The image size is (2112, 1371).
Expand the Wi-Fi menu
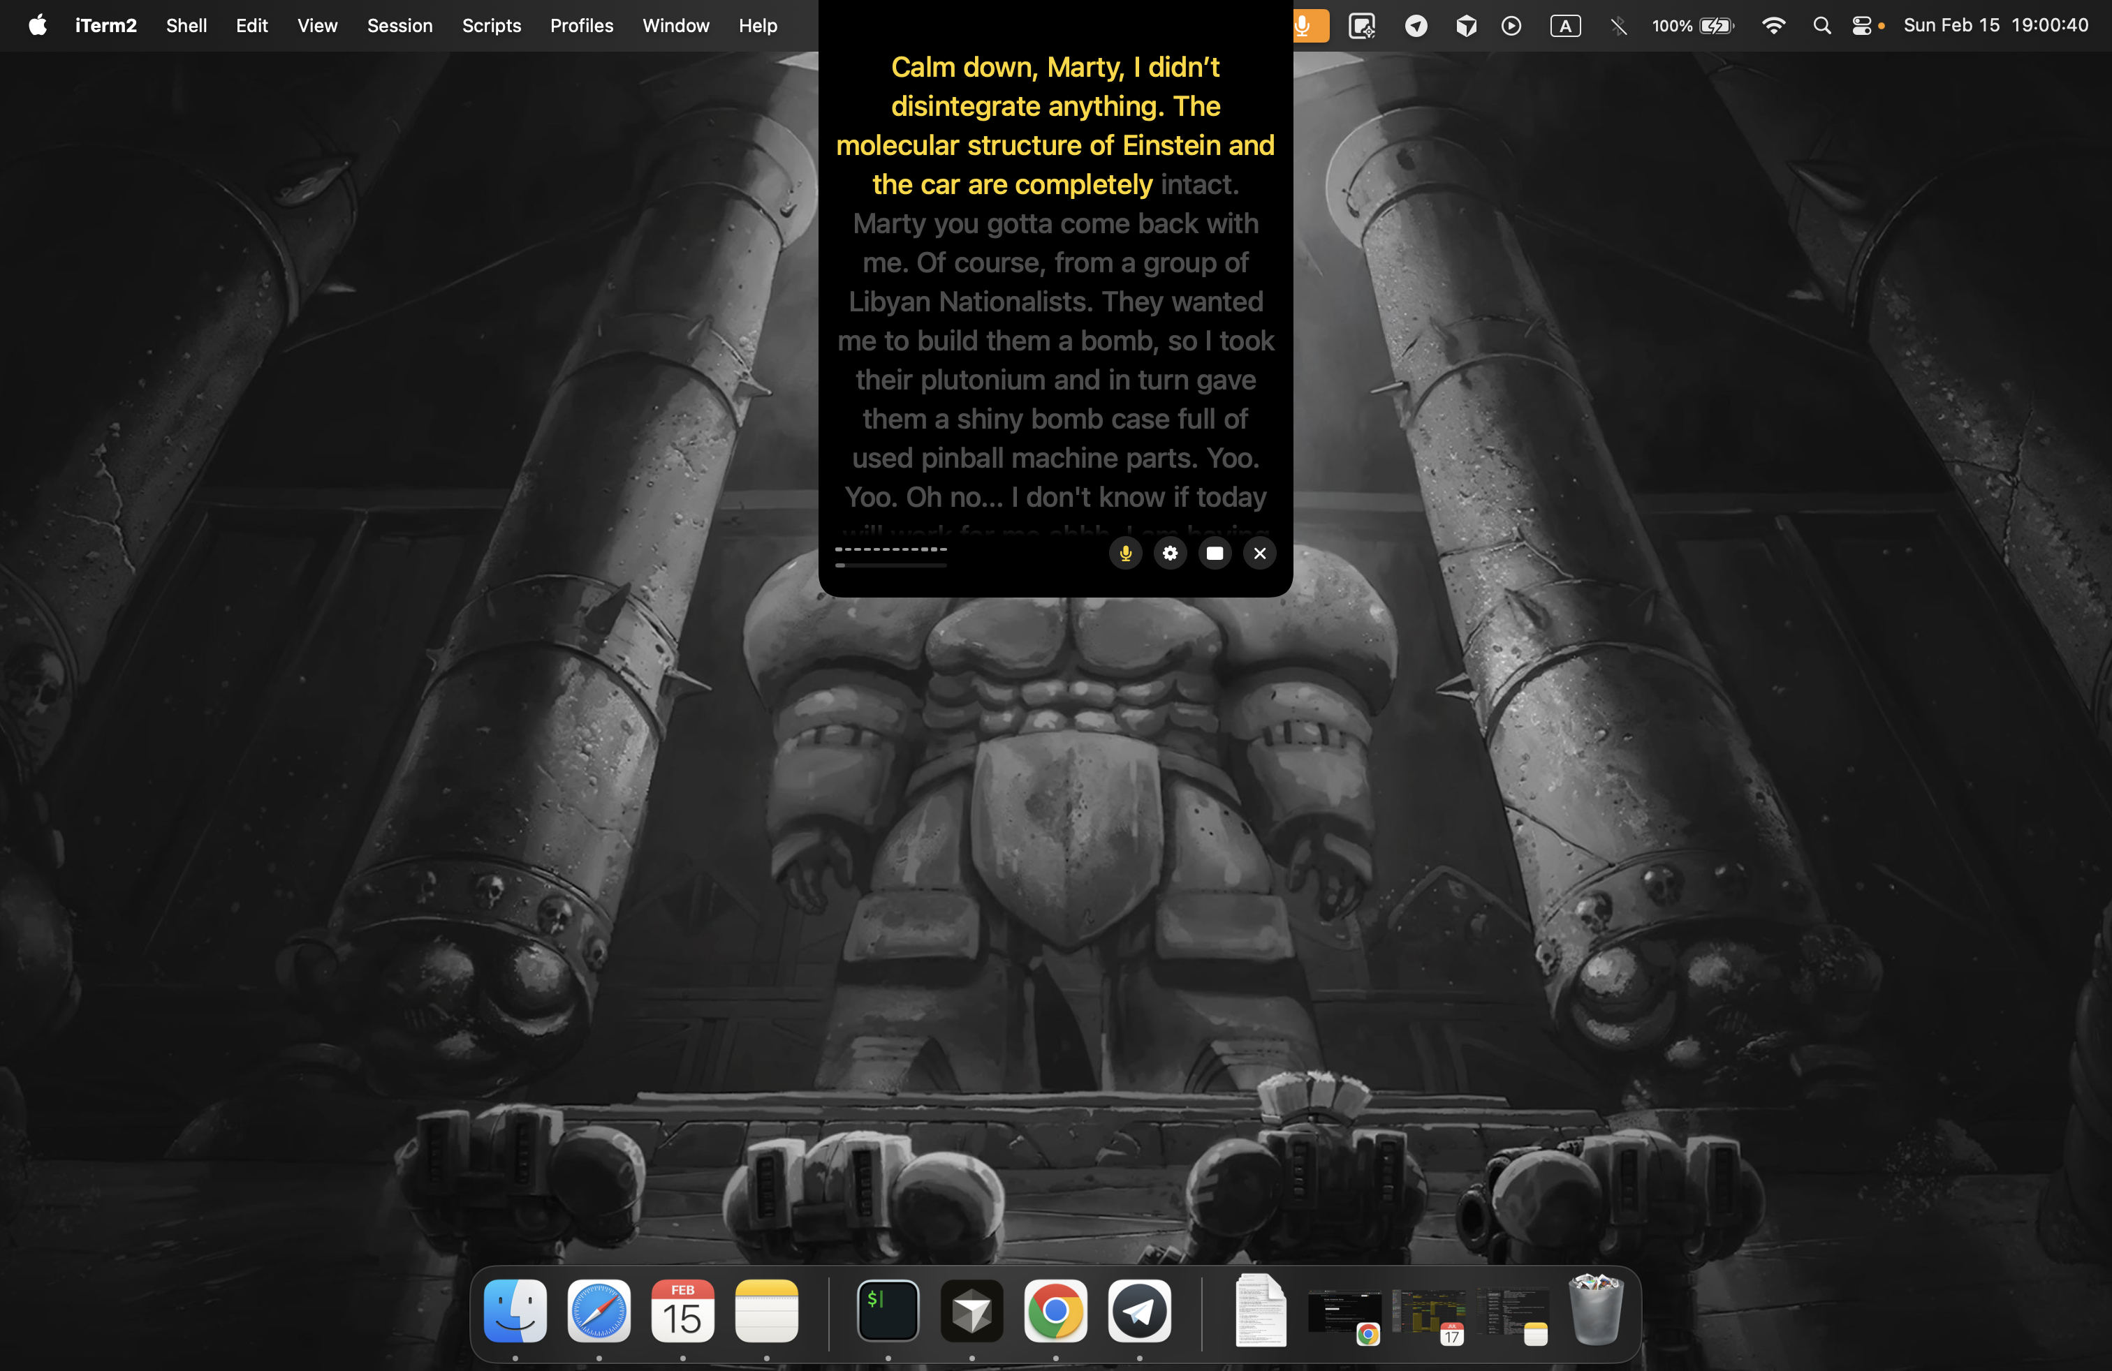[1773, 26]
